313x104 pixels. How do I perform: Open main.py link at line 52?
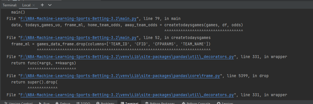(79, 38)
